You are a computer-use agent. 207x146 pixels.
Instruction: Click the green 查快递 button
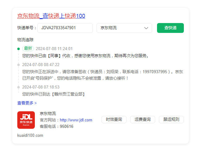coord(170,28)
